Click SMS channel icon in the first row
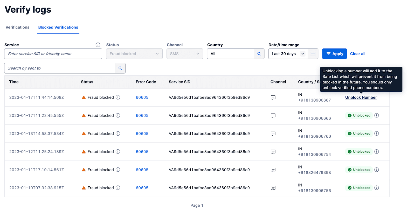The image size is (415, 217). coord(273,98)
